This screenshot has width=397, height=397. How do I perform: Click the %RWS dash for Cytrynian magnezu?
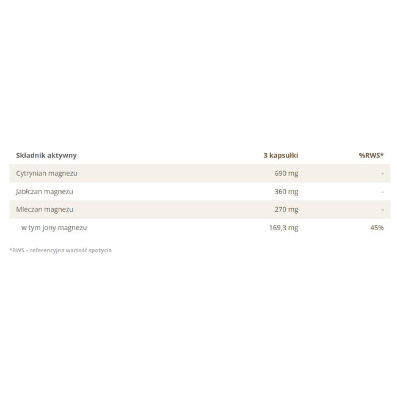pos(382,173)
